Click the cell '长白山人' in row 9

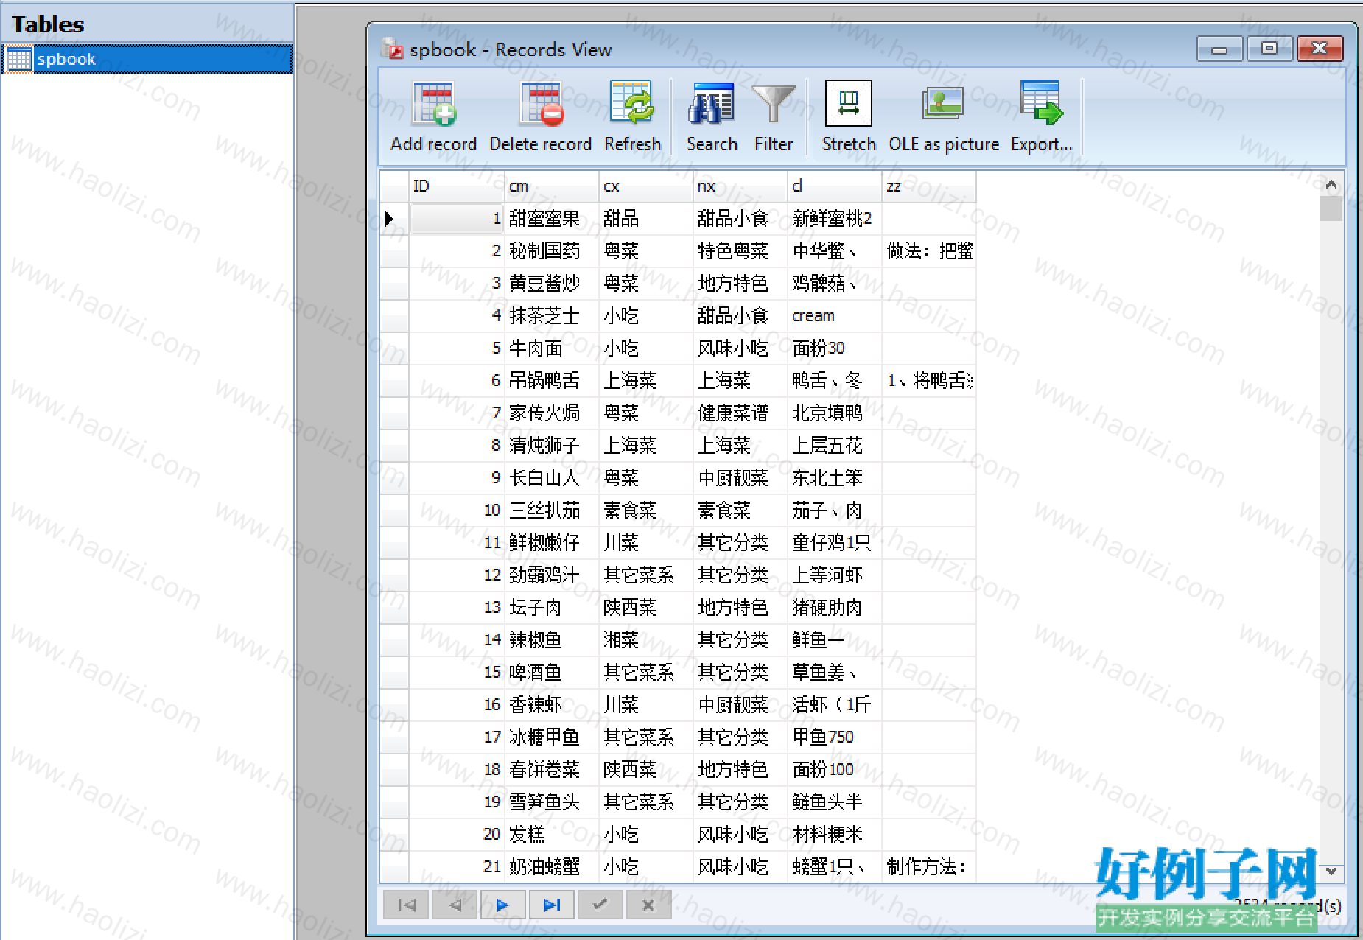click(552, 478)
